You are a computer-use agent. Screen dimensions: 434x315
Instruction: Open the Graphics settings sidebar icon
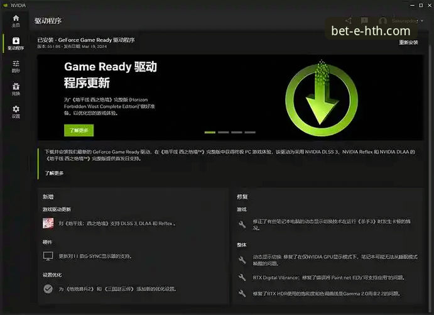[x=16, y=67]
